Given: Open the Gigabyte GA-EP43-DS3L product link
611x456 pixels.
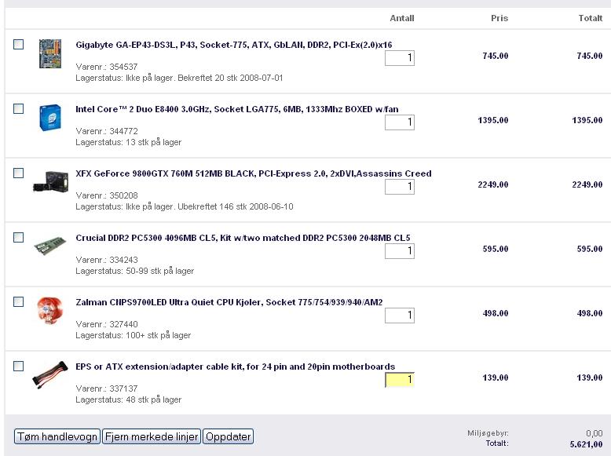Looking at the screenshot, I should point(234,45).
